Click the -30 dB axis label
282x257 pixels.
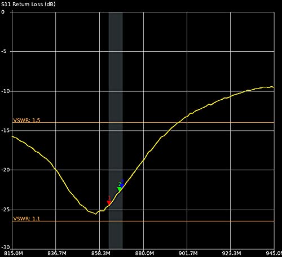[6, 247]
